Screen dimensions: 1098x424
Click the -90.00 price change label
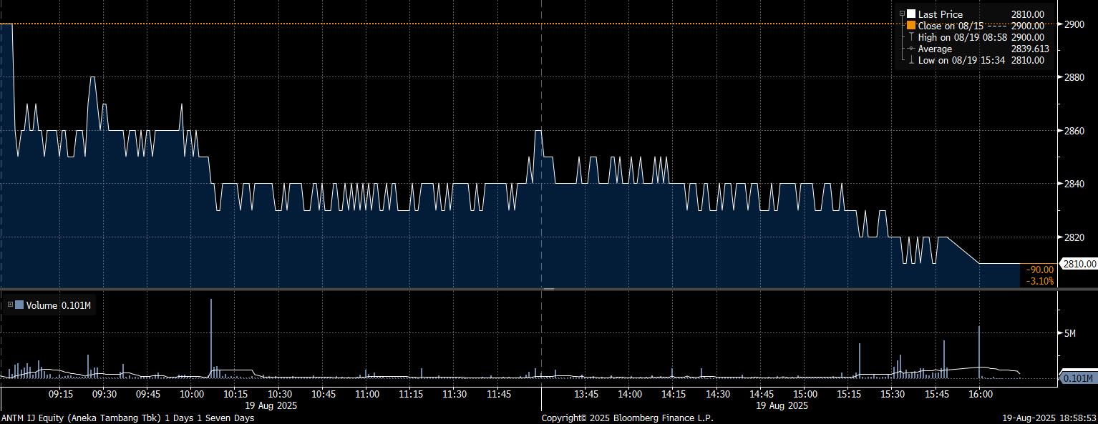[1039, 270]
